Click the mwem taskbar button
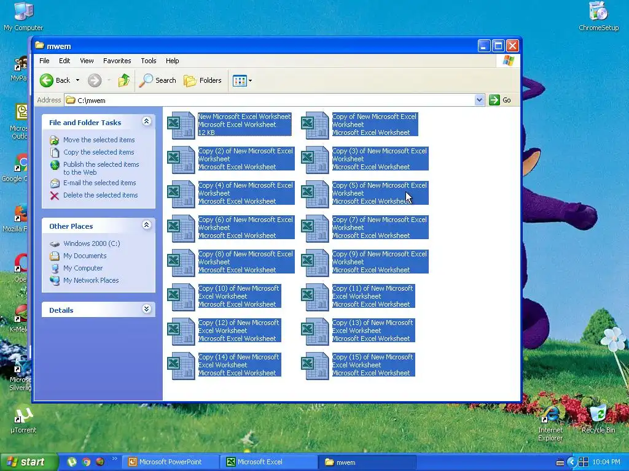Image resolution: width=629 pixels, height=471 pixels. (367, 462)
